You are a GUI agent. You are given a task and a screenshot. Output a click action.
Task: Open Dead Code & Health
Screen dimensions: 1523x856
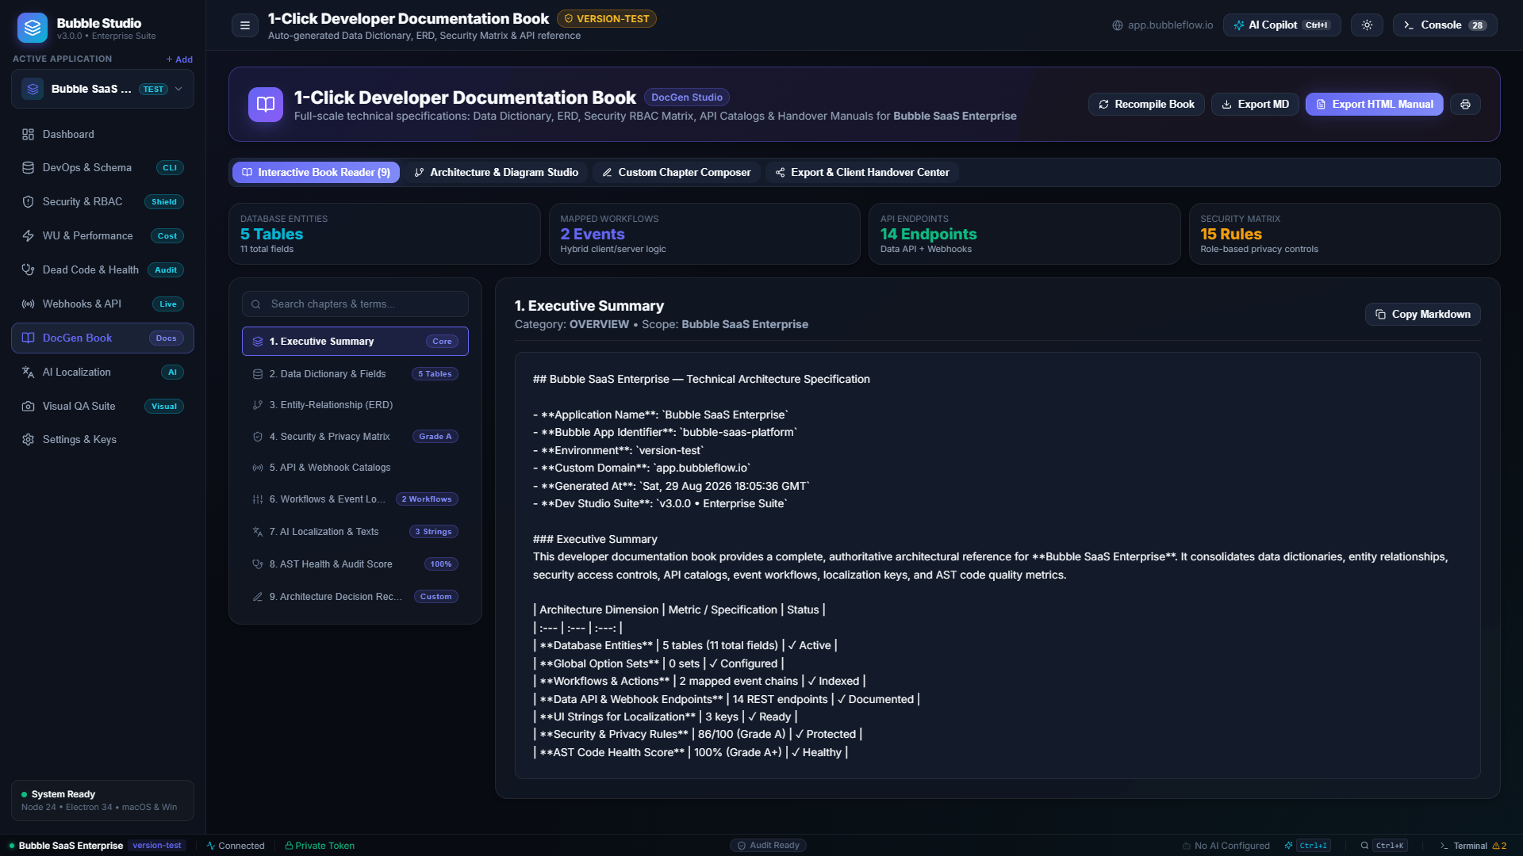pyautogui.click(x=102, y=270)
